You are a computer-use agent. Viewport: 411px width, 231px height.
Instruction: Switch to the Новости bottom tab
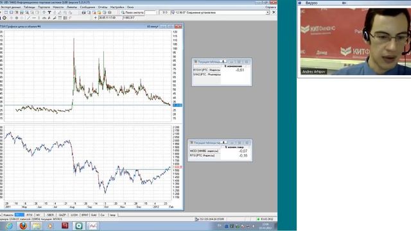pyautogui.click(x=8, y=215)
